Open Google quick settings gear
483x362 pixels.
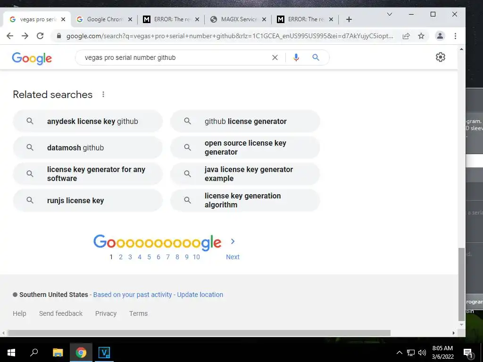441,57
